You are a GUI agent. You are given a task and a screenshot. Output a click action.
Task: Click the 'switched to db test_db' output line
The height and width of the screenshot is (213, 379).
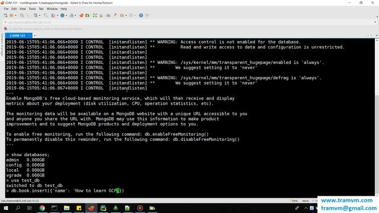[34, 185]
